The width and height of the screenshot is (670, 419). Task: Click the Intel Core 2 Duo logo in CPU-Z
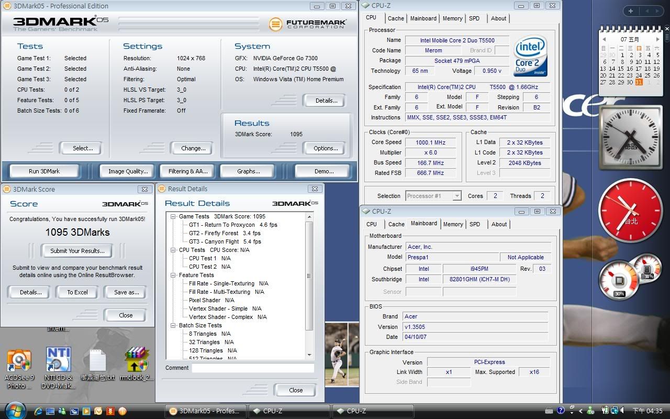[x=530, y=55]
